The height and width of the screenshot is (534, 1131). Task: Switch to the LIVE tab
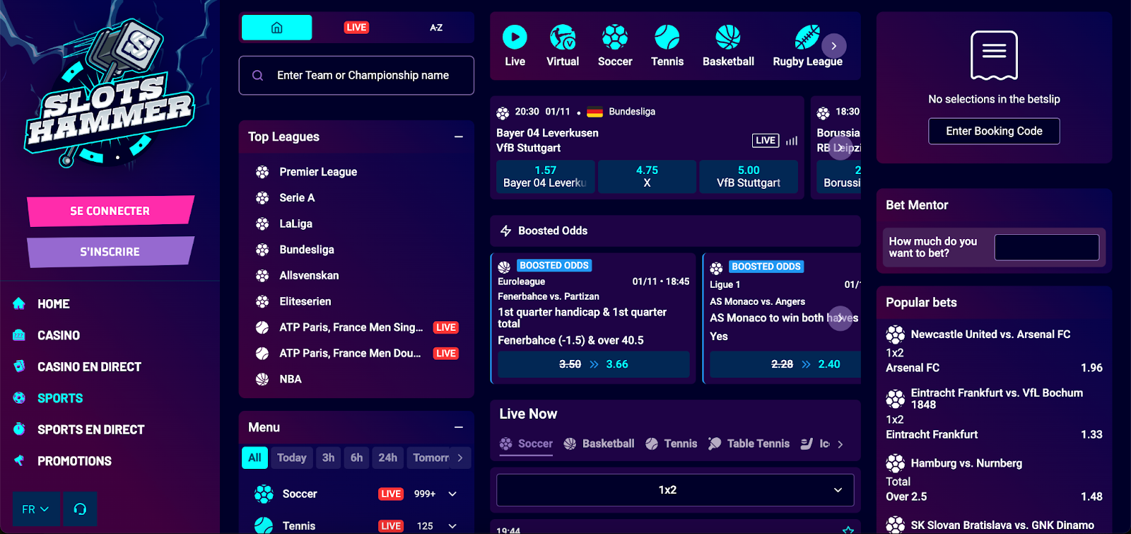[356, 28]
